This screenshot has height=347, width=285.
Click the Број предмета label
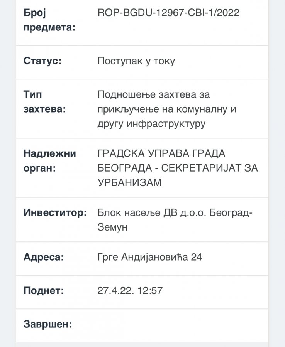point(49,20)
